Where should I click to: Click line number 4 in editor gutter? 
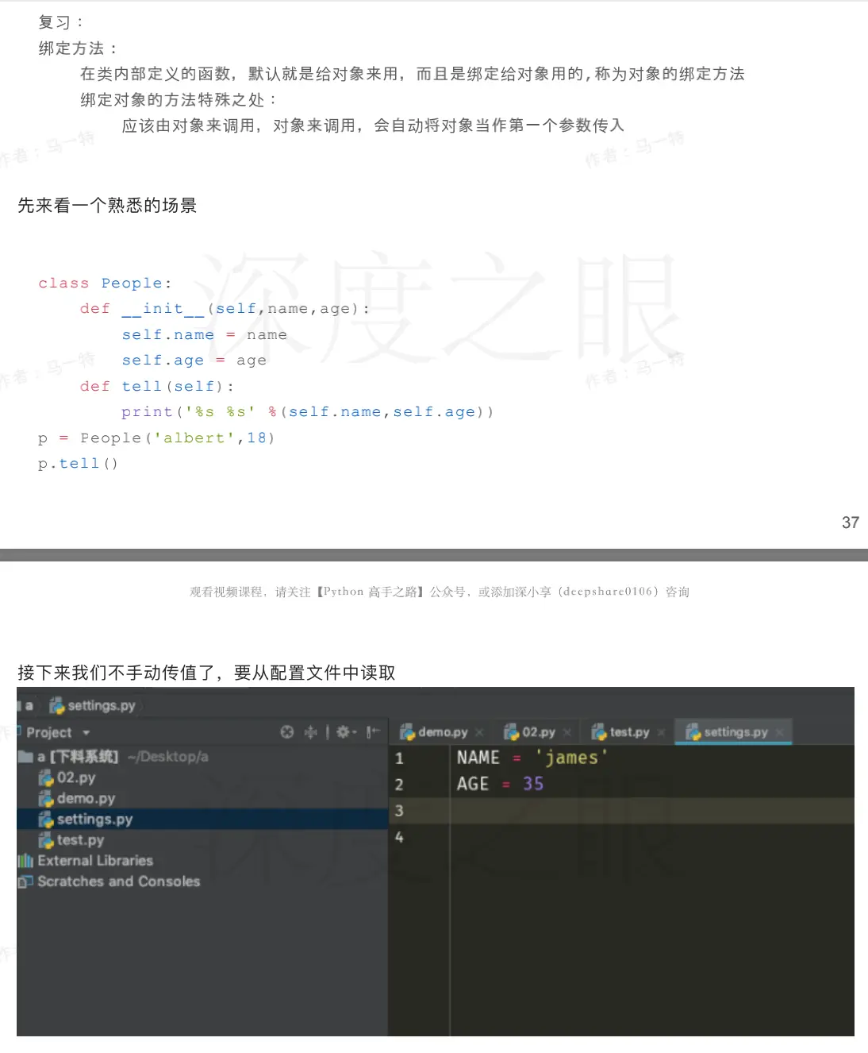399,837
